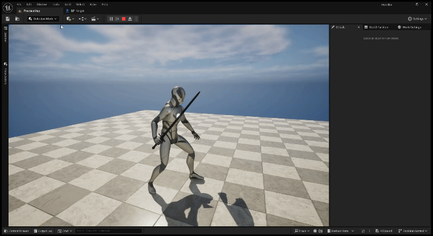Open the Help menu
Screen dimensions: 433x236
pyautogui.click(x=105, y=5)
